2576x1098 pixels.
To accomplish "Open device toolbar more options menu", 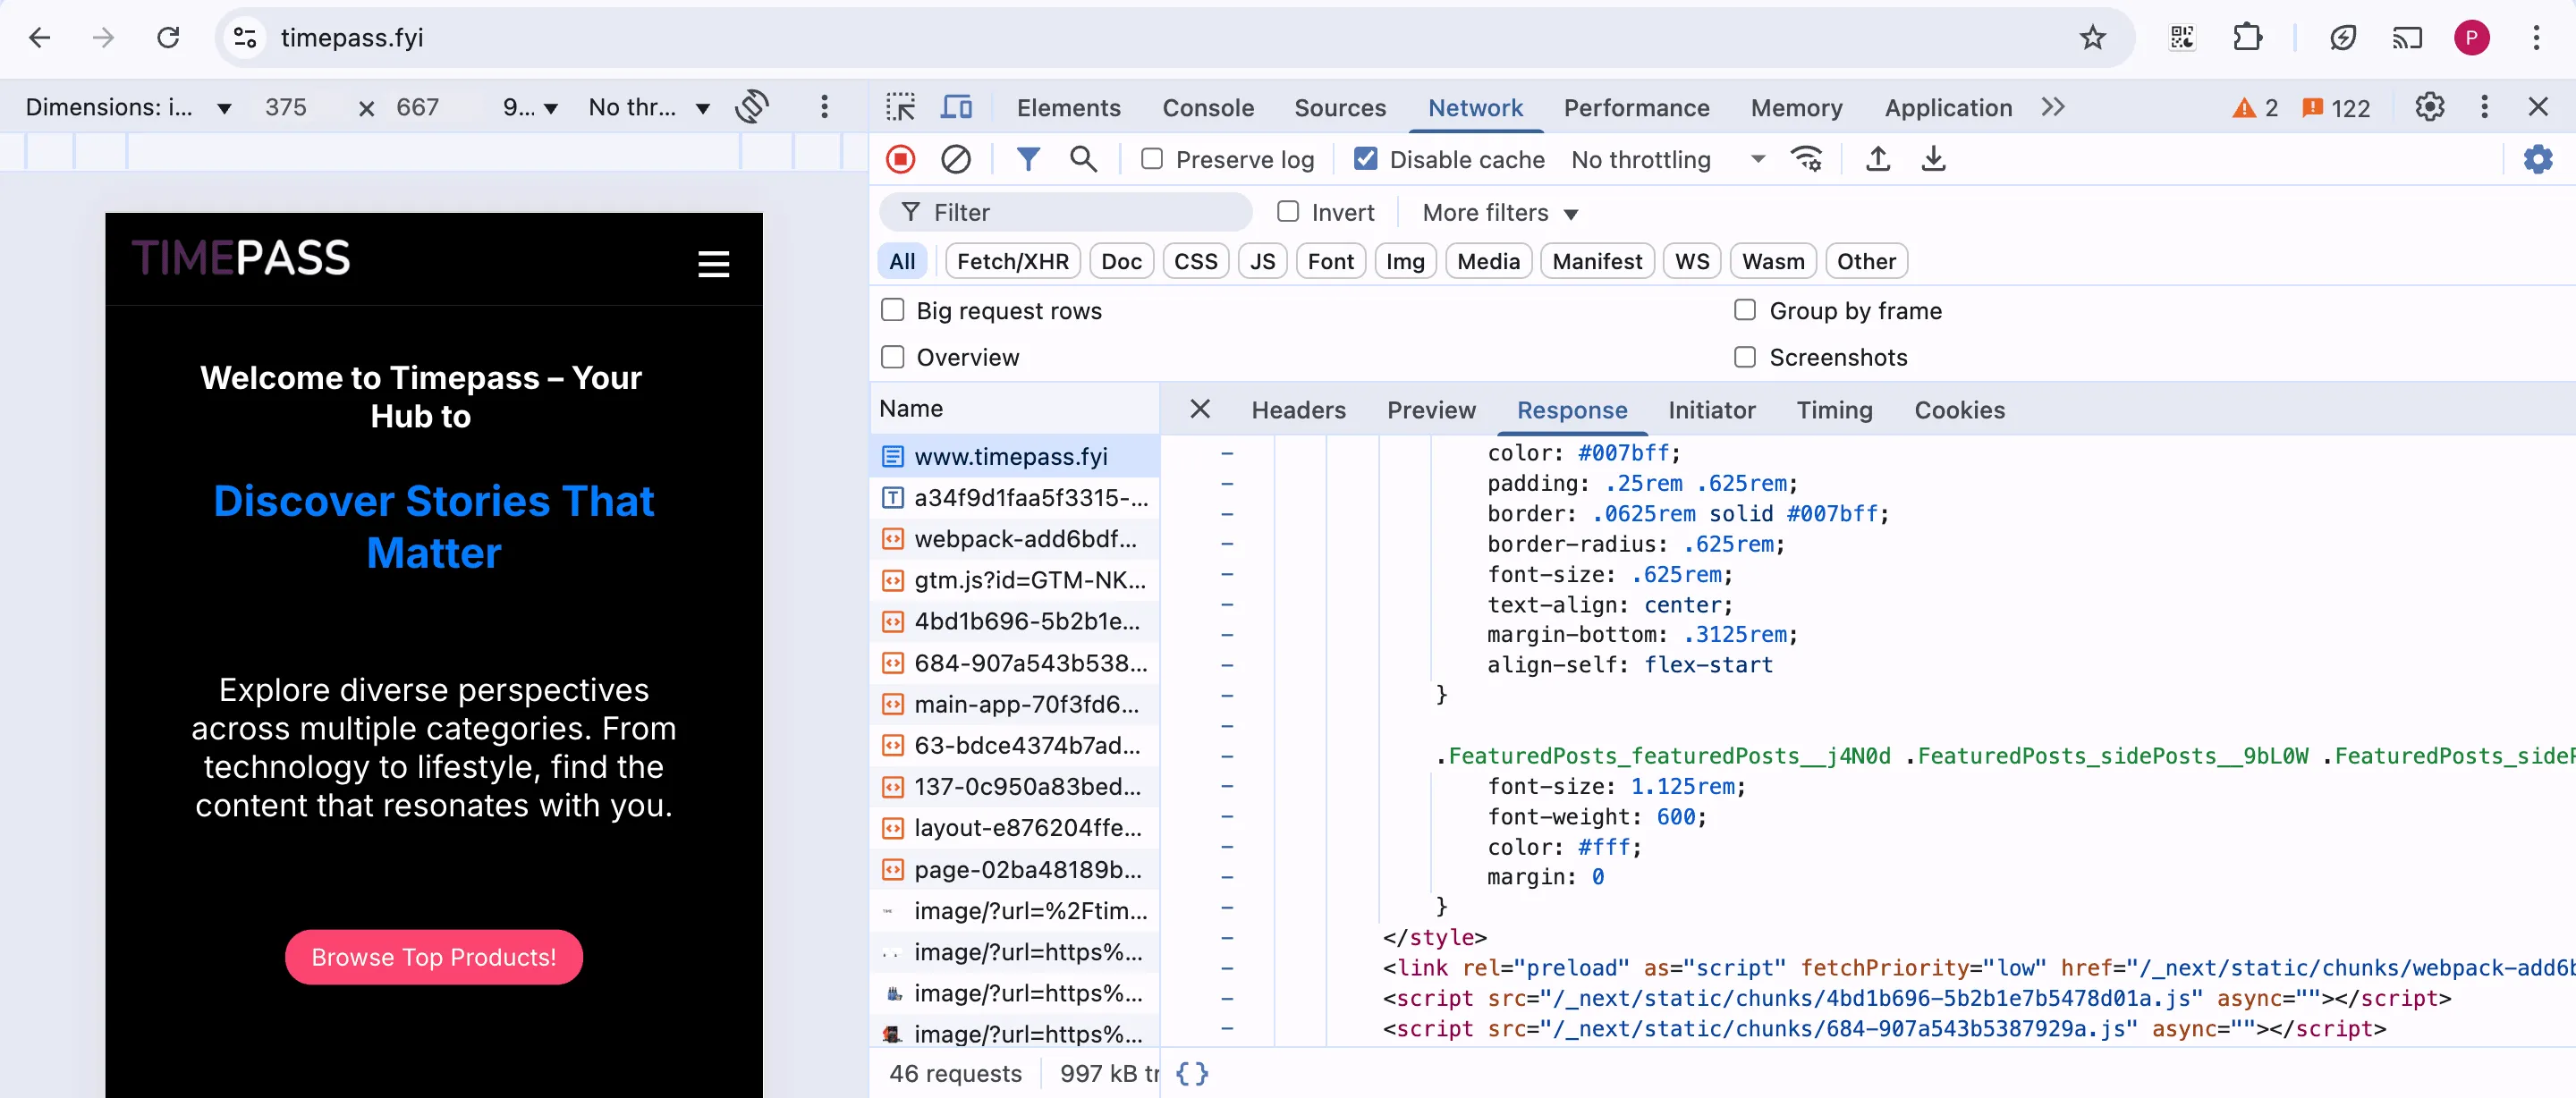I will coord(824,107).
